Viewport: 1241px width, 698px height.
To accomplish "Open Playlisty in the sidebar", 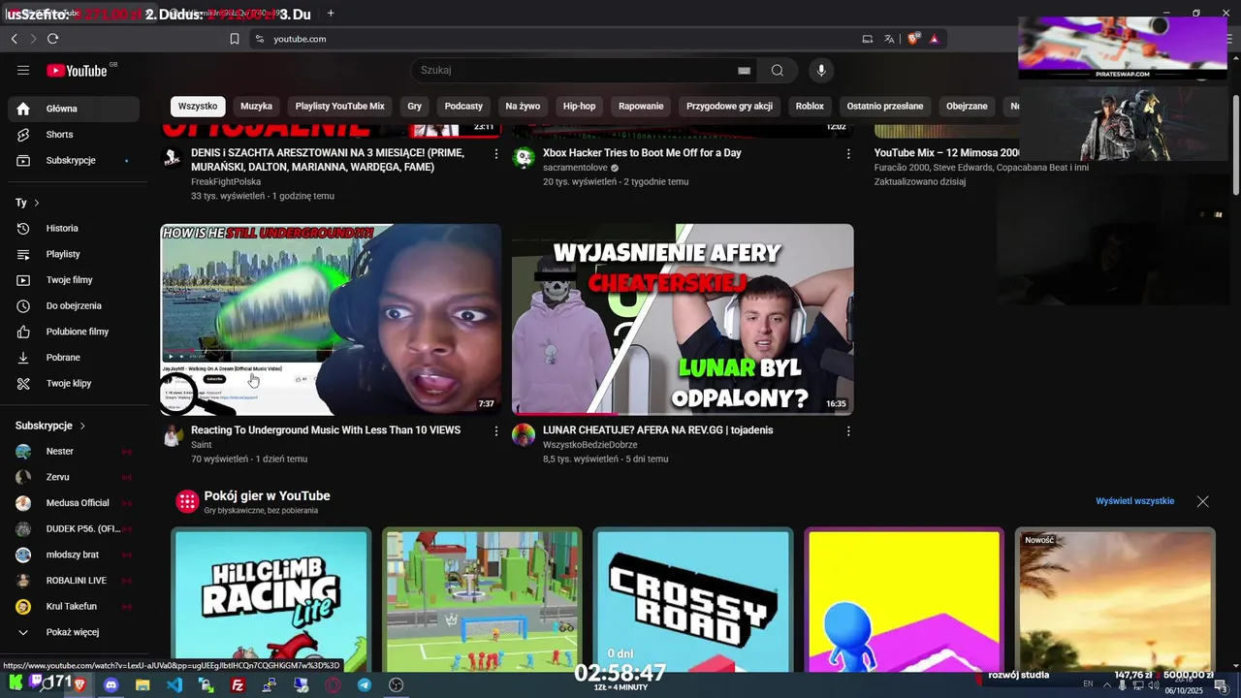I will [x=74, y=254].
